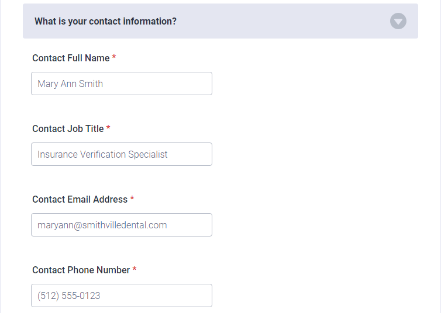Click the '(512) 555-0123' placeholder text
The width and height of the screenshot is (441, 313).
coord(68,296)
